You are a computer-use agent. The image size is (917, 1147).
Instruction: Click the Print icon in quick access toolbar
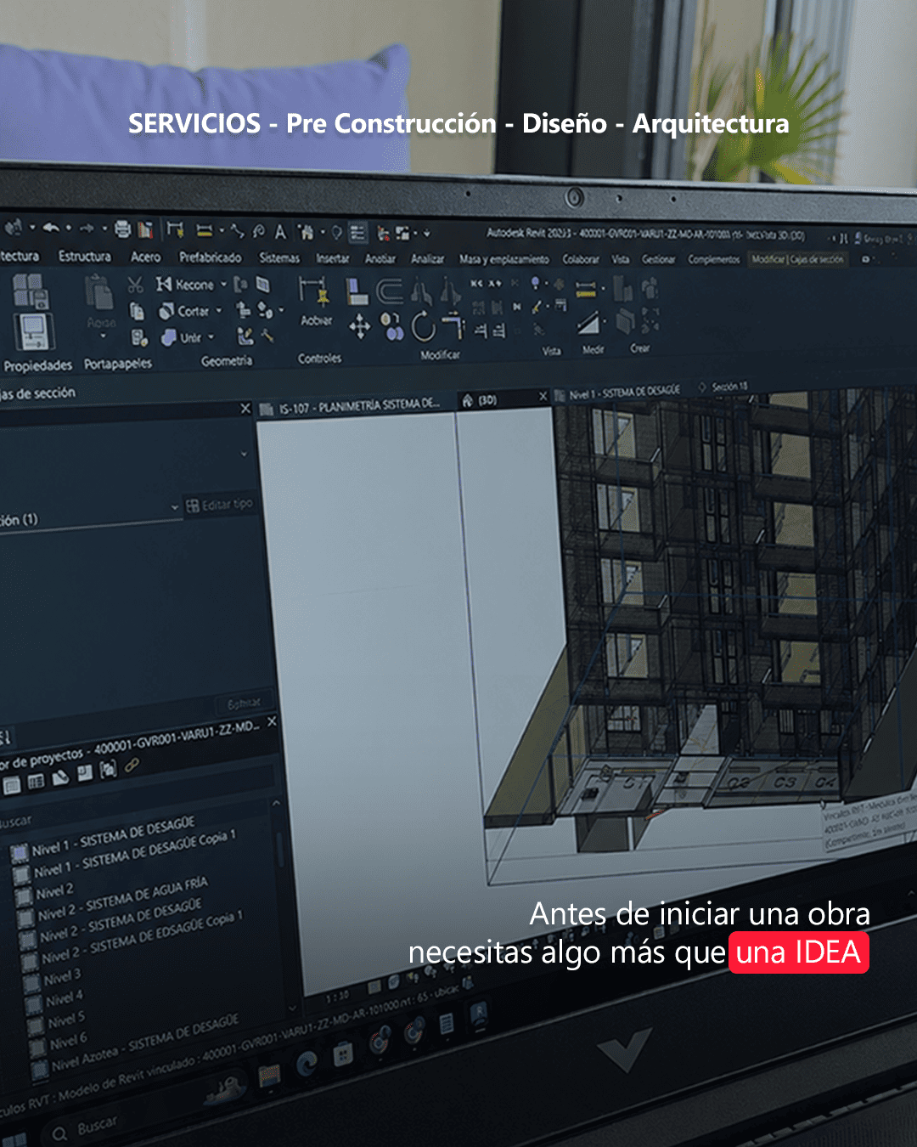tap(123, 229)
